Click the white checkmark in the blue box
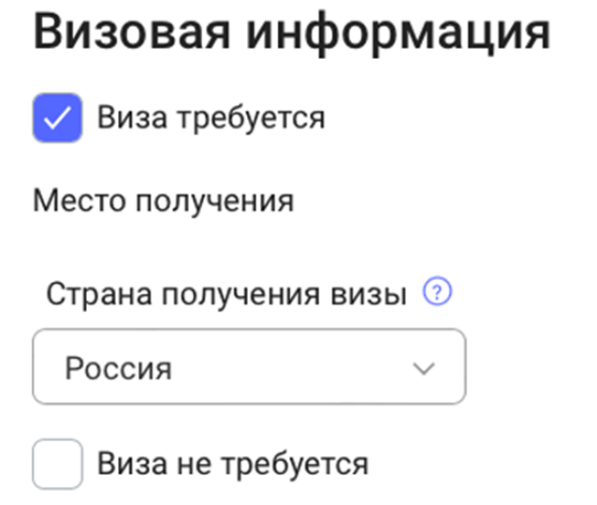 tap(57, 118)
